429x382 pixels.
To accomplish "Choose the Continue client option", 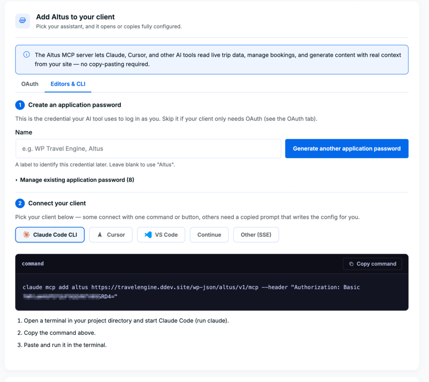I will coord(209,235).
